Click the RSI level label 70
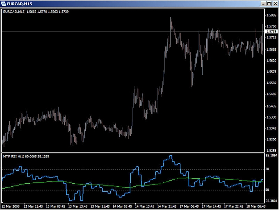The width and height of the screenshot is (279, 210). tap(267, 169)
